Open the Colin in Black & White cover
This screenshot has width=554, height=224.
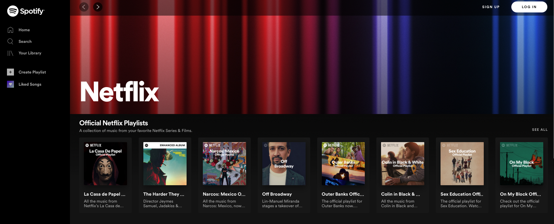(x=403, y=164)
